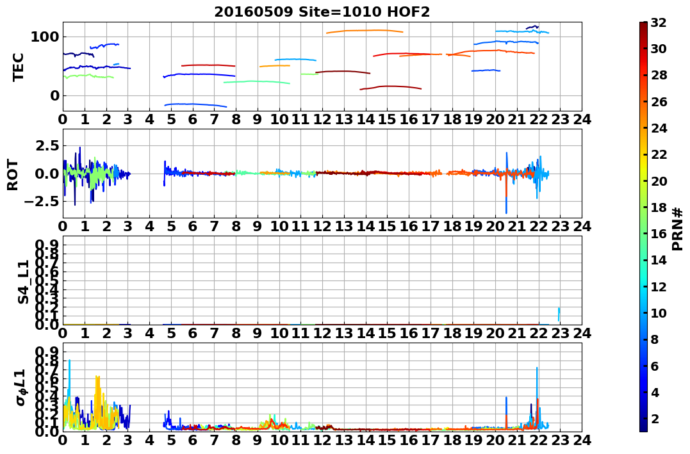Select colorbar tick value 16
This screenshot has width=690, height=454.
659,234
